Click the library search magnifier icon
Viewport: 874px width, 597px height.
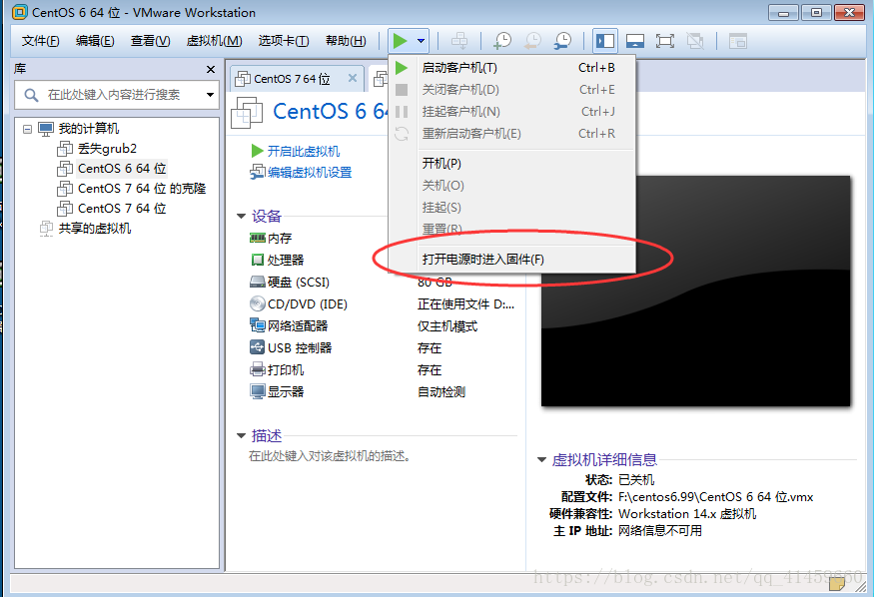click(31, 95)
